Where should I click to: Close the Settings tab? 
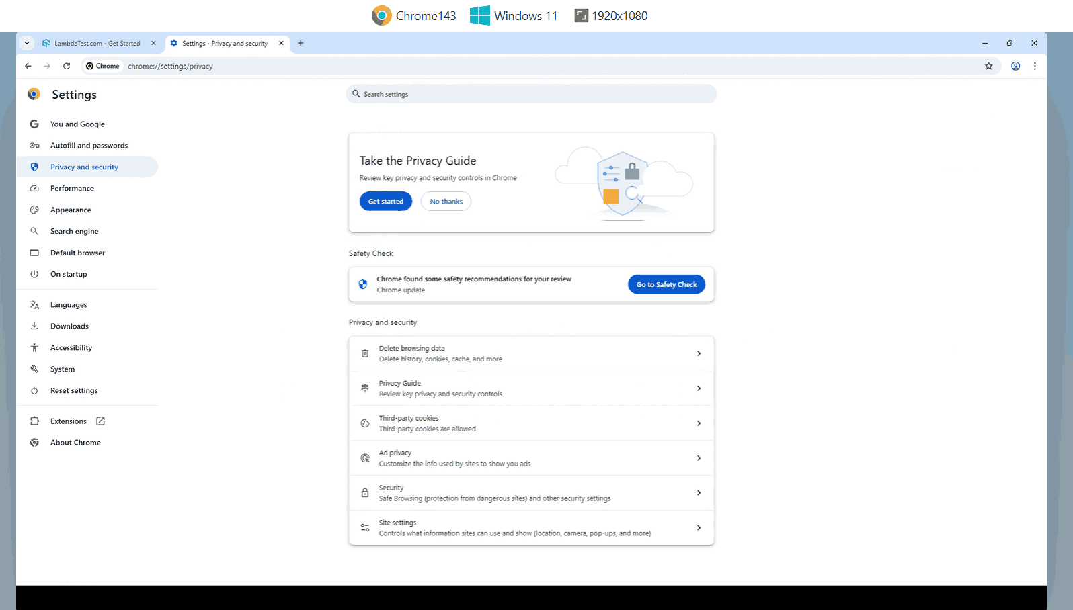coord(281,43)
